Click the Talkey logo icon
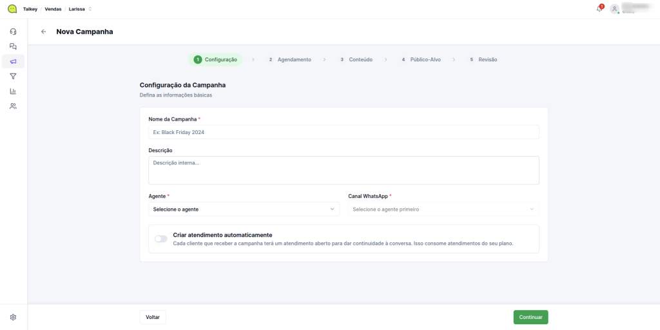Image resolution: width=660 pixels, height=330 pixels. [12, 9]
